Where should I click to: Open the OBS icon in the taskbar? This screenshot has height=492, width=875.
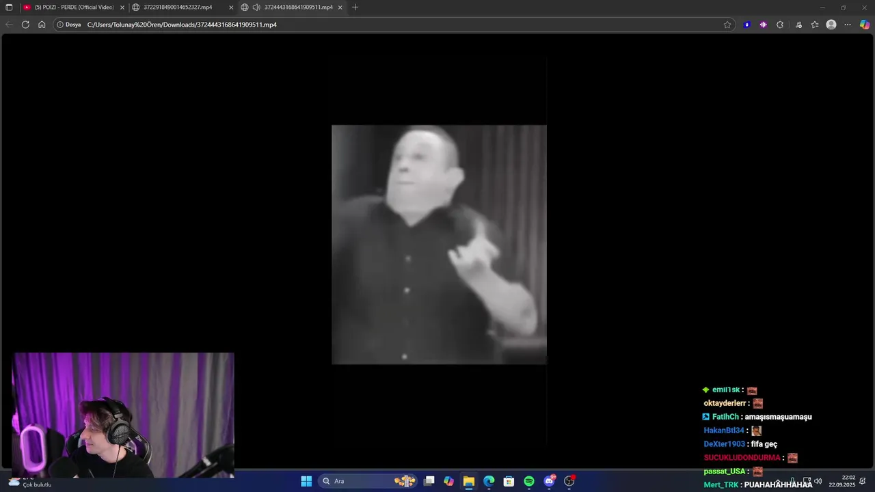tap(569, 481)
